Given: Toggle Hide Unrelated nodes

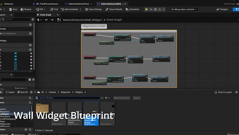Looking at the screenshot, I should (69, 9).
